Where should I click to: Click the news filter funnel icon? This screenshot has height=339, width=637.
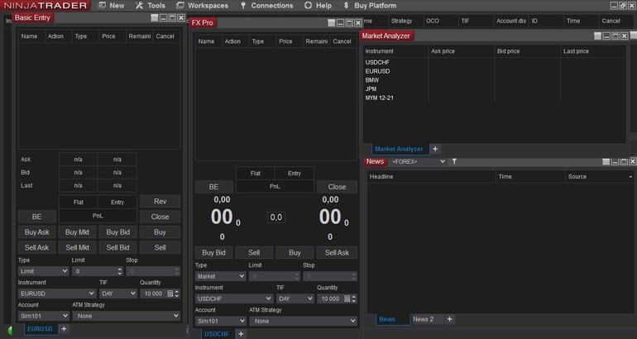[454, 162]
